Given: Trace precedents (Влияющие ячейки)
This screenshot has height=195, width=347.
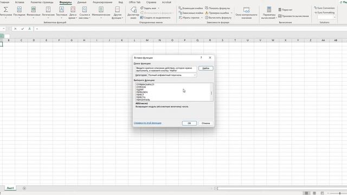Looking at the screenshot, I should pyautogui.click(x=190, y=8).
